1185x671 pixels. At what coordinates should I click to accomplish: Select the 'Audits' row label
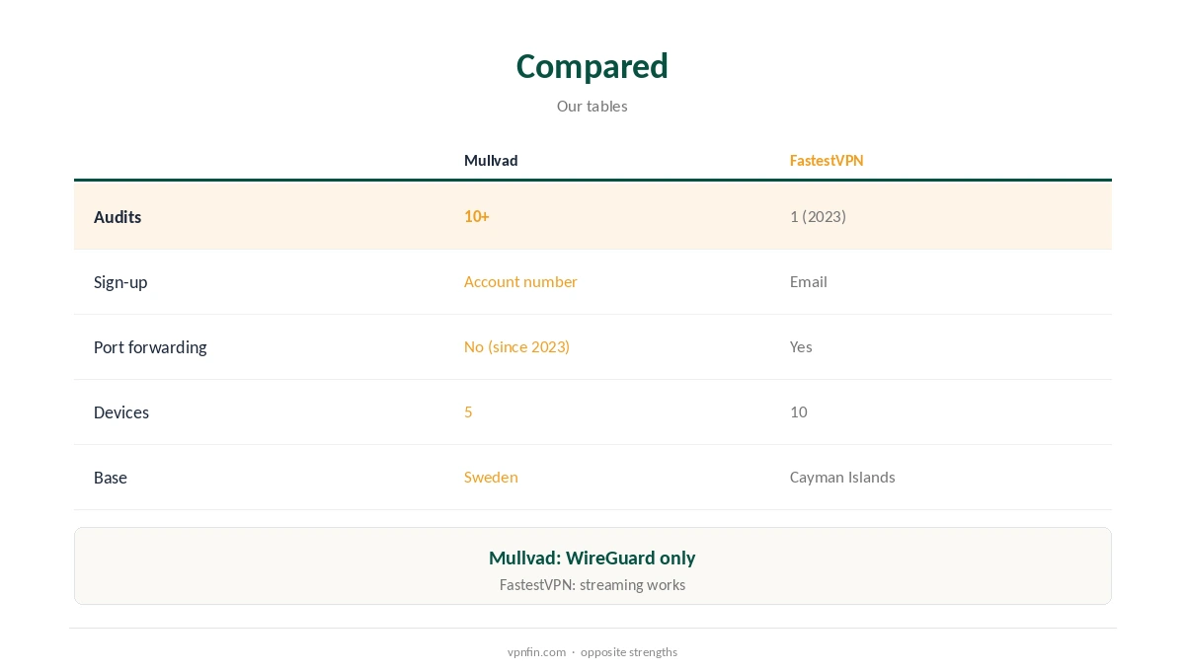click(x=118, y=217)
